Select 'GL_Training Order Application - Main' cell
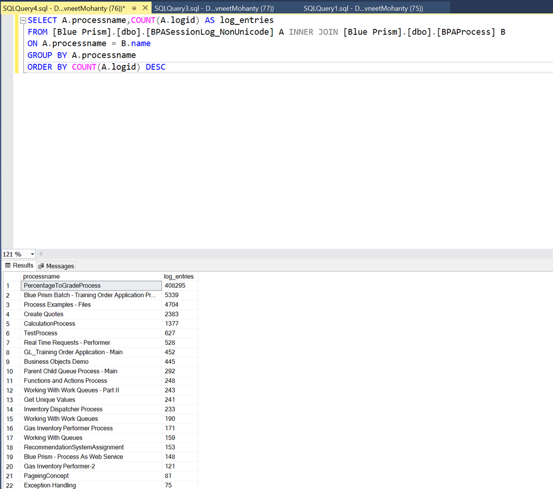Image resolution: width=553 pixels, height=489 pixels. click(x=91, y=352)
